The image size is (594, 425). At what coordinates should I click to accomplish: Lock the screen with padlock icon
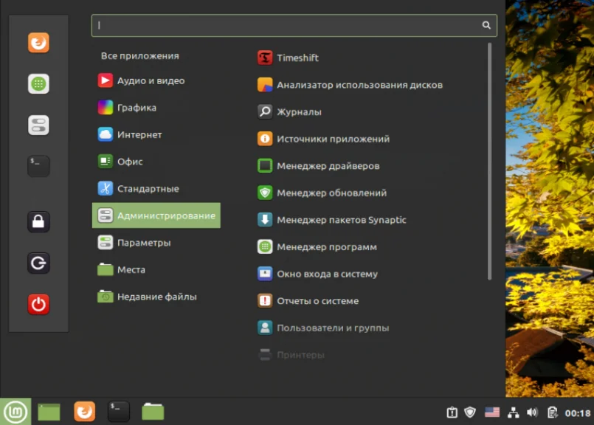pos(38,221)
